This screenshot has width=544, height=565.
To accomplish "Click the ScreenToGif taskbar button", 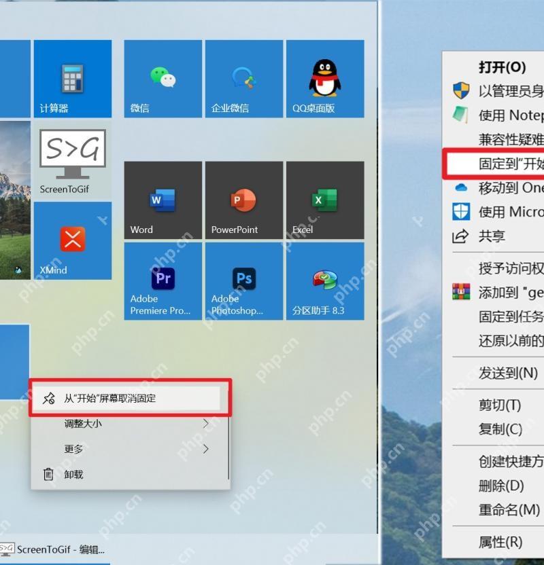I will pyautogui.click(x=54, y=549).
